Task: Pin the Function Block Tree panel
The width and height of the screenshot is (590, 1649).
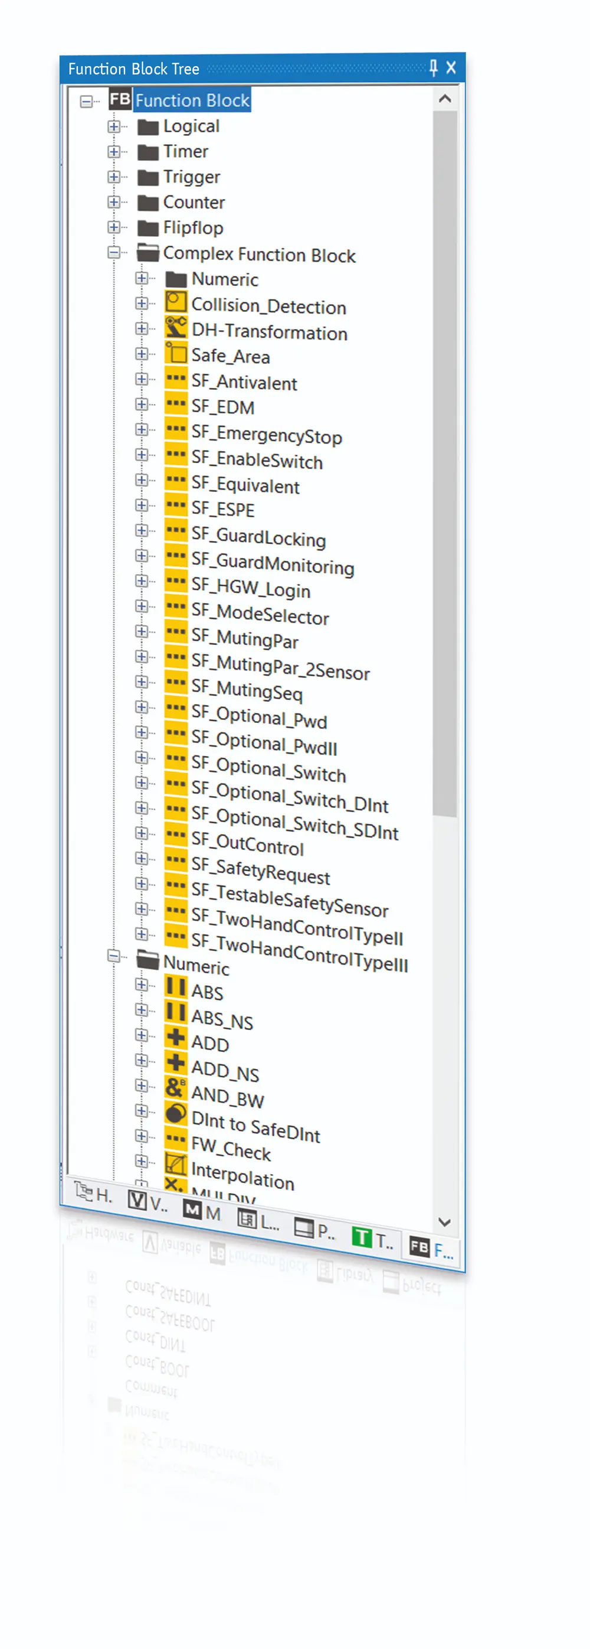Action: [x=434, y=68]
